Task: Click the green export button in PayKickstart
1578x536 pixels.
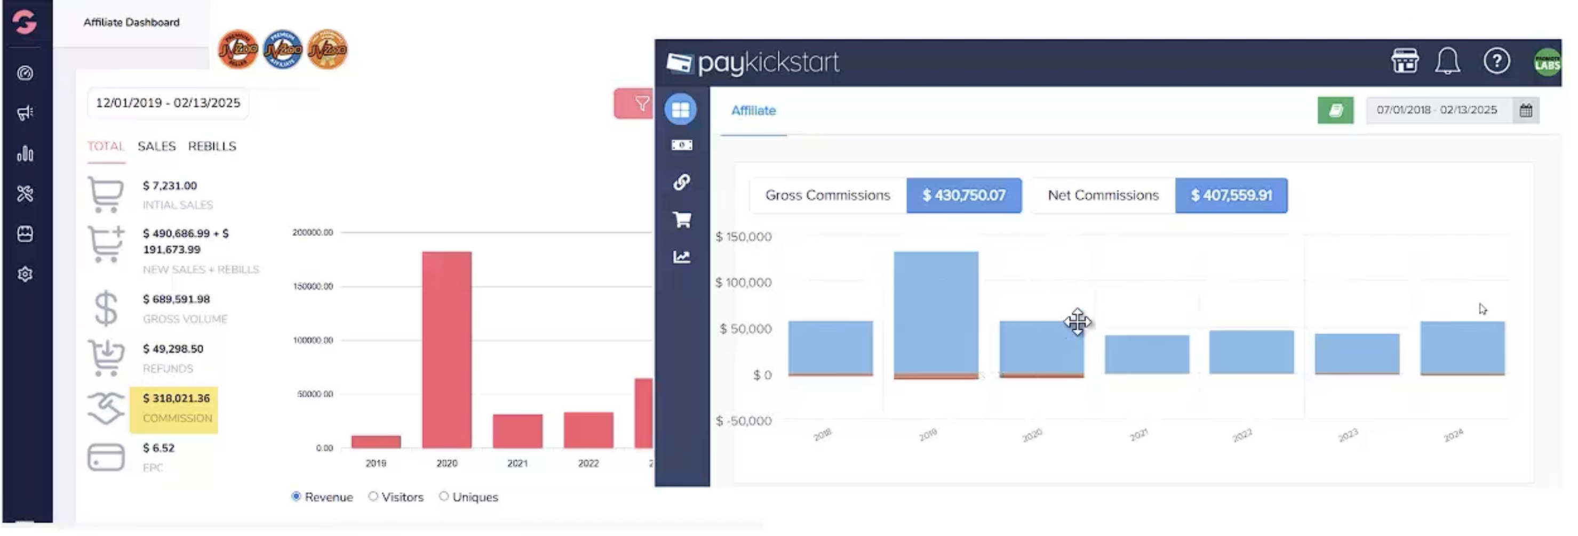Action: pos(1335,111)
